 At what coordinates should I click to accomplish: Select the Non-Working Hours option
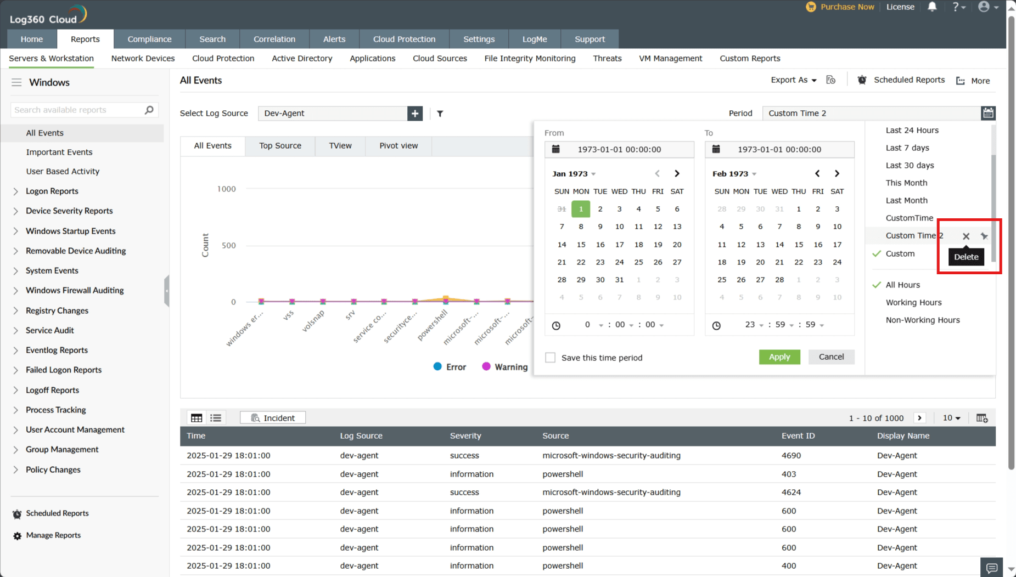[x=922, y=320]
